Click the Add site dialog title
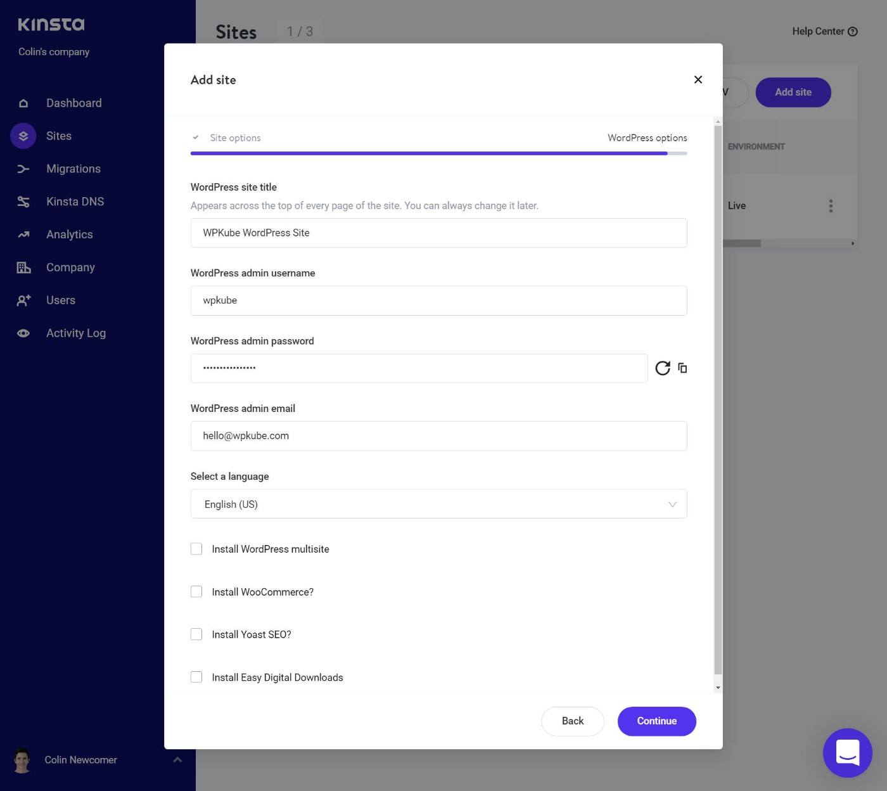Screen dimensions: 887x791 click(214, 80)
